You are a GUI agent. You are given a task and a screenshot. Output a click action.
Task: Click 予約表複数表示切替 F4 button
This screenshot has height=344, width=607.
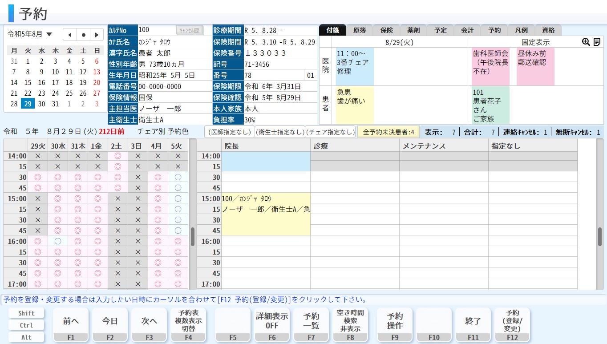pyautogui.click(x=189, y=325)
